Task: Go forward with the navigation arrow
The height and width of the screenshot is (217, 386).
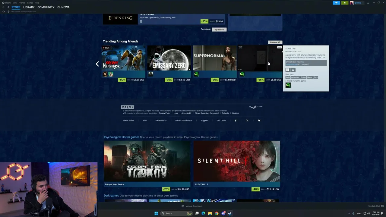Action: point(8,7)
